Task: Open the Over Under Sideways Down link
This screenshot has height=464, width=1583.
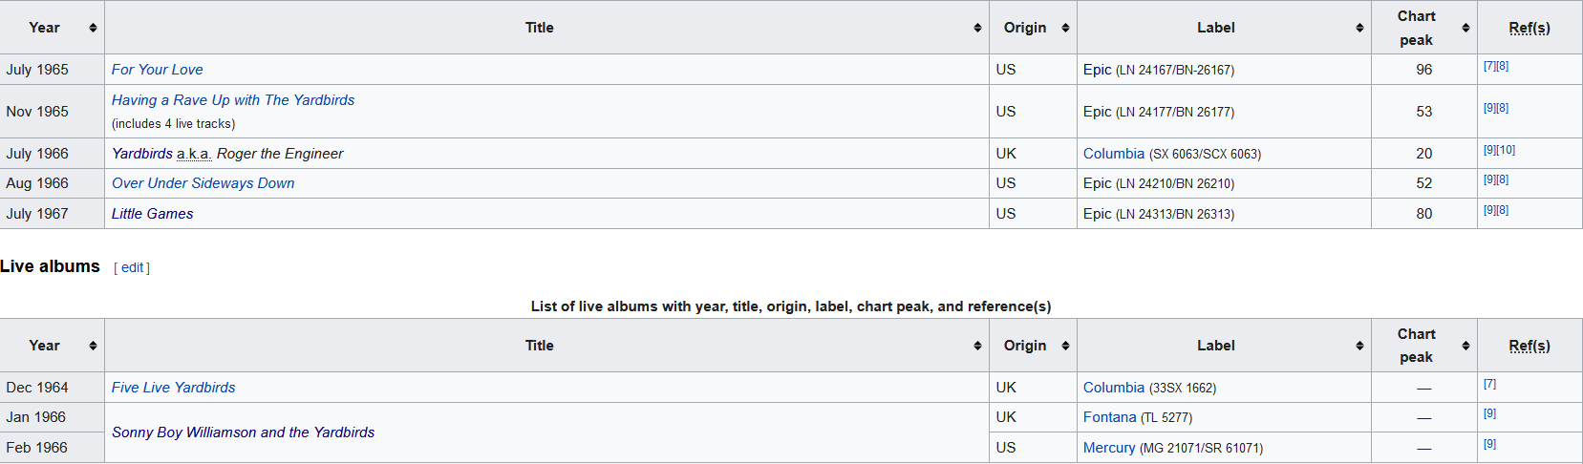Action: [203, 183]
